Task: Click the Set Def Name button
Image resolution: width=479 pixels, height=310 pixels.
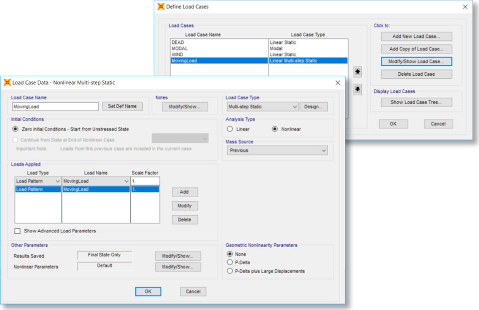Action: click(x=122, y=107)
